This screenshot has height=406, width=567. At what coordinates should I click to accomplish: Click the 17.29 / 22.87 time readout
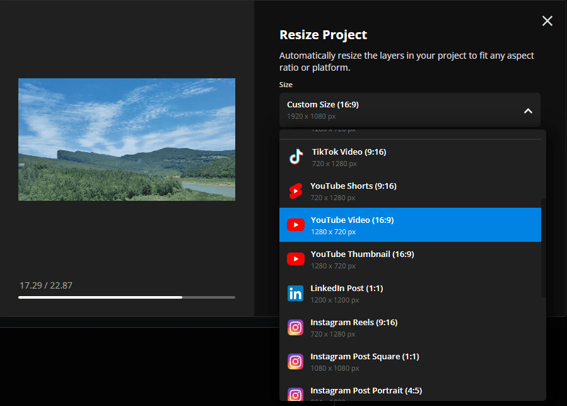[46, 285]
